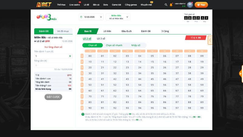Viewport: 243px width, 137px height.
Task: Open the date picker showing 12-03-2026
Action: [91, 17]
